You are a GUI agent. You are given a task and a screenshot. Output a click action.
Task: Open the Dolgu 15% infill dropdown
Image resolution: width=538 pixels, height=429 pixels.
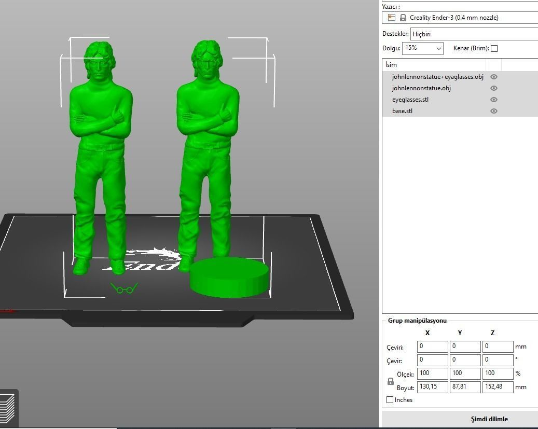pyautogui.click(x=423, y=48)
